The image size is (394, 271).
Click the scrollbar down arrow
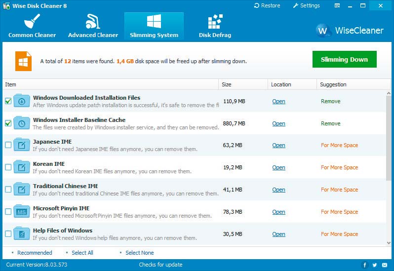(x=389, y=243)
